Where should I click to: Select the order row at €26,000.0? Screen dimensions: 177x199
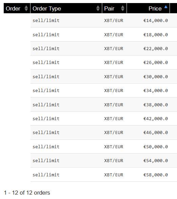click(104, 62)
